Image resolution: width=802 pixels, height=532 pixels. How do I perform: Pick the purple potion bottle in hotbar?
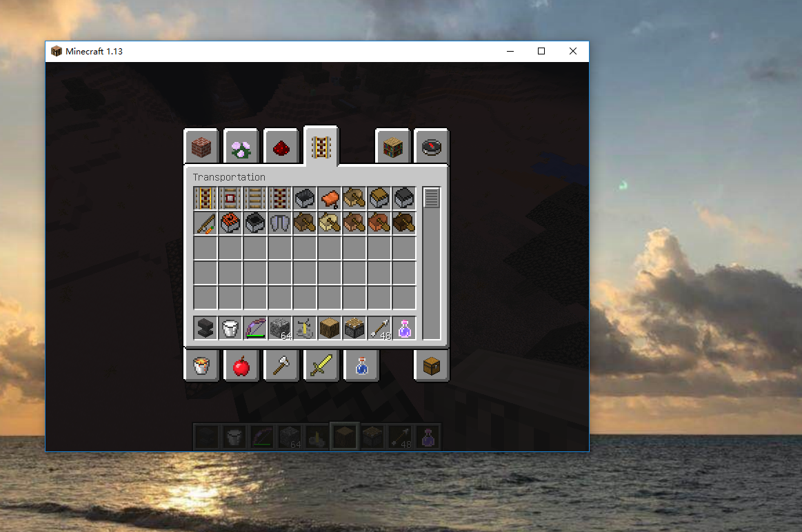404,328
